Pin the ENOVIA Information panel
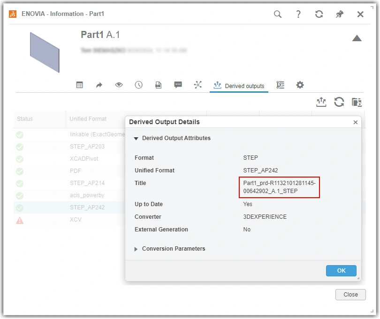This screenshot has width=380, height=319. [340, 14]
